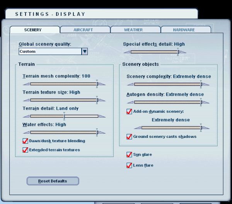Increase Terrain detail with right arrow
This screenshot has height=204, width=232.
(x=102, y=116)
